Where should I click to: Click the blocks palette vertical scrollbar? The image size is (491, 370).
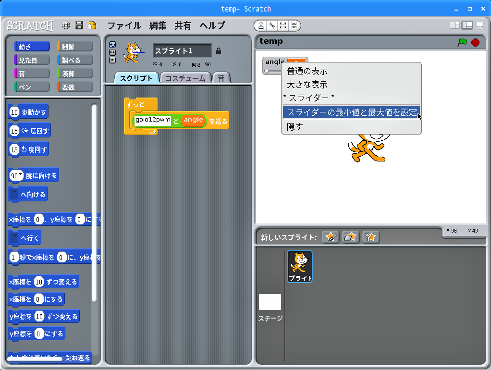pos(94,203)
